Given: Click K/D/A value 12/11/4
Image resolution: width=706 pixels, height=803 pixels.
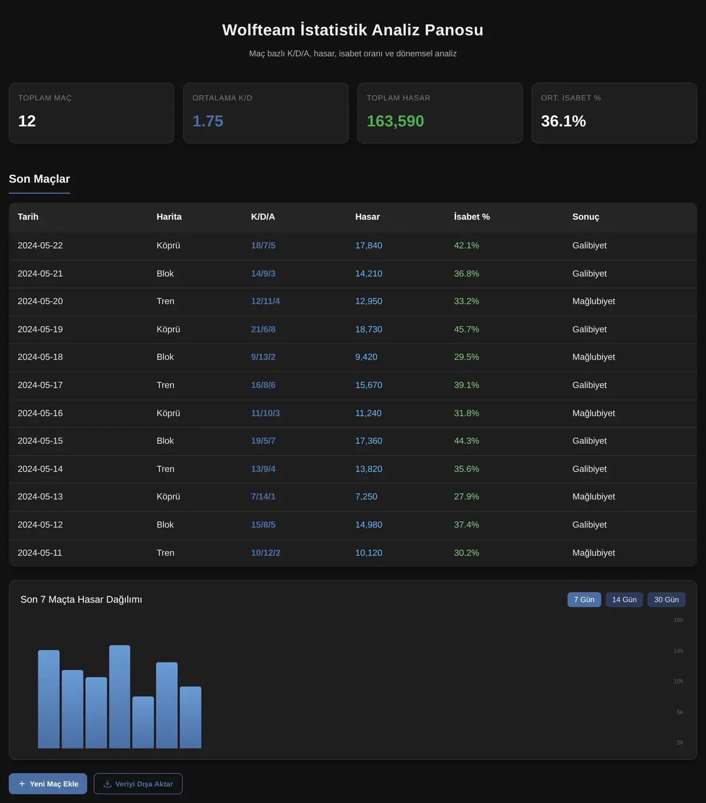Looking at the screenshot, I should coord(265,301).
